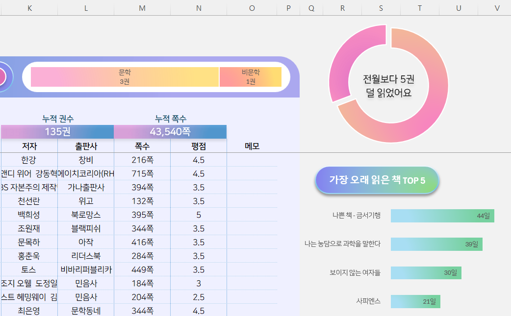Click the 44일 bar in the TOP 5 chart
Image resolution: width=511 pixels, height=316 pixels.
[442, 216]
